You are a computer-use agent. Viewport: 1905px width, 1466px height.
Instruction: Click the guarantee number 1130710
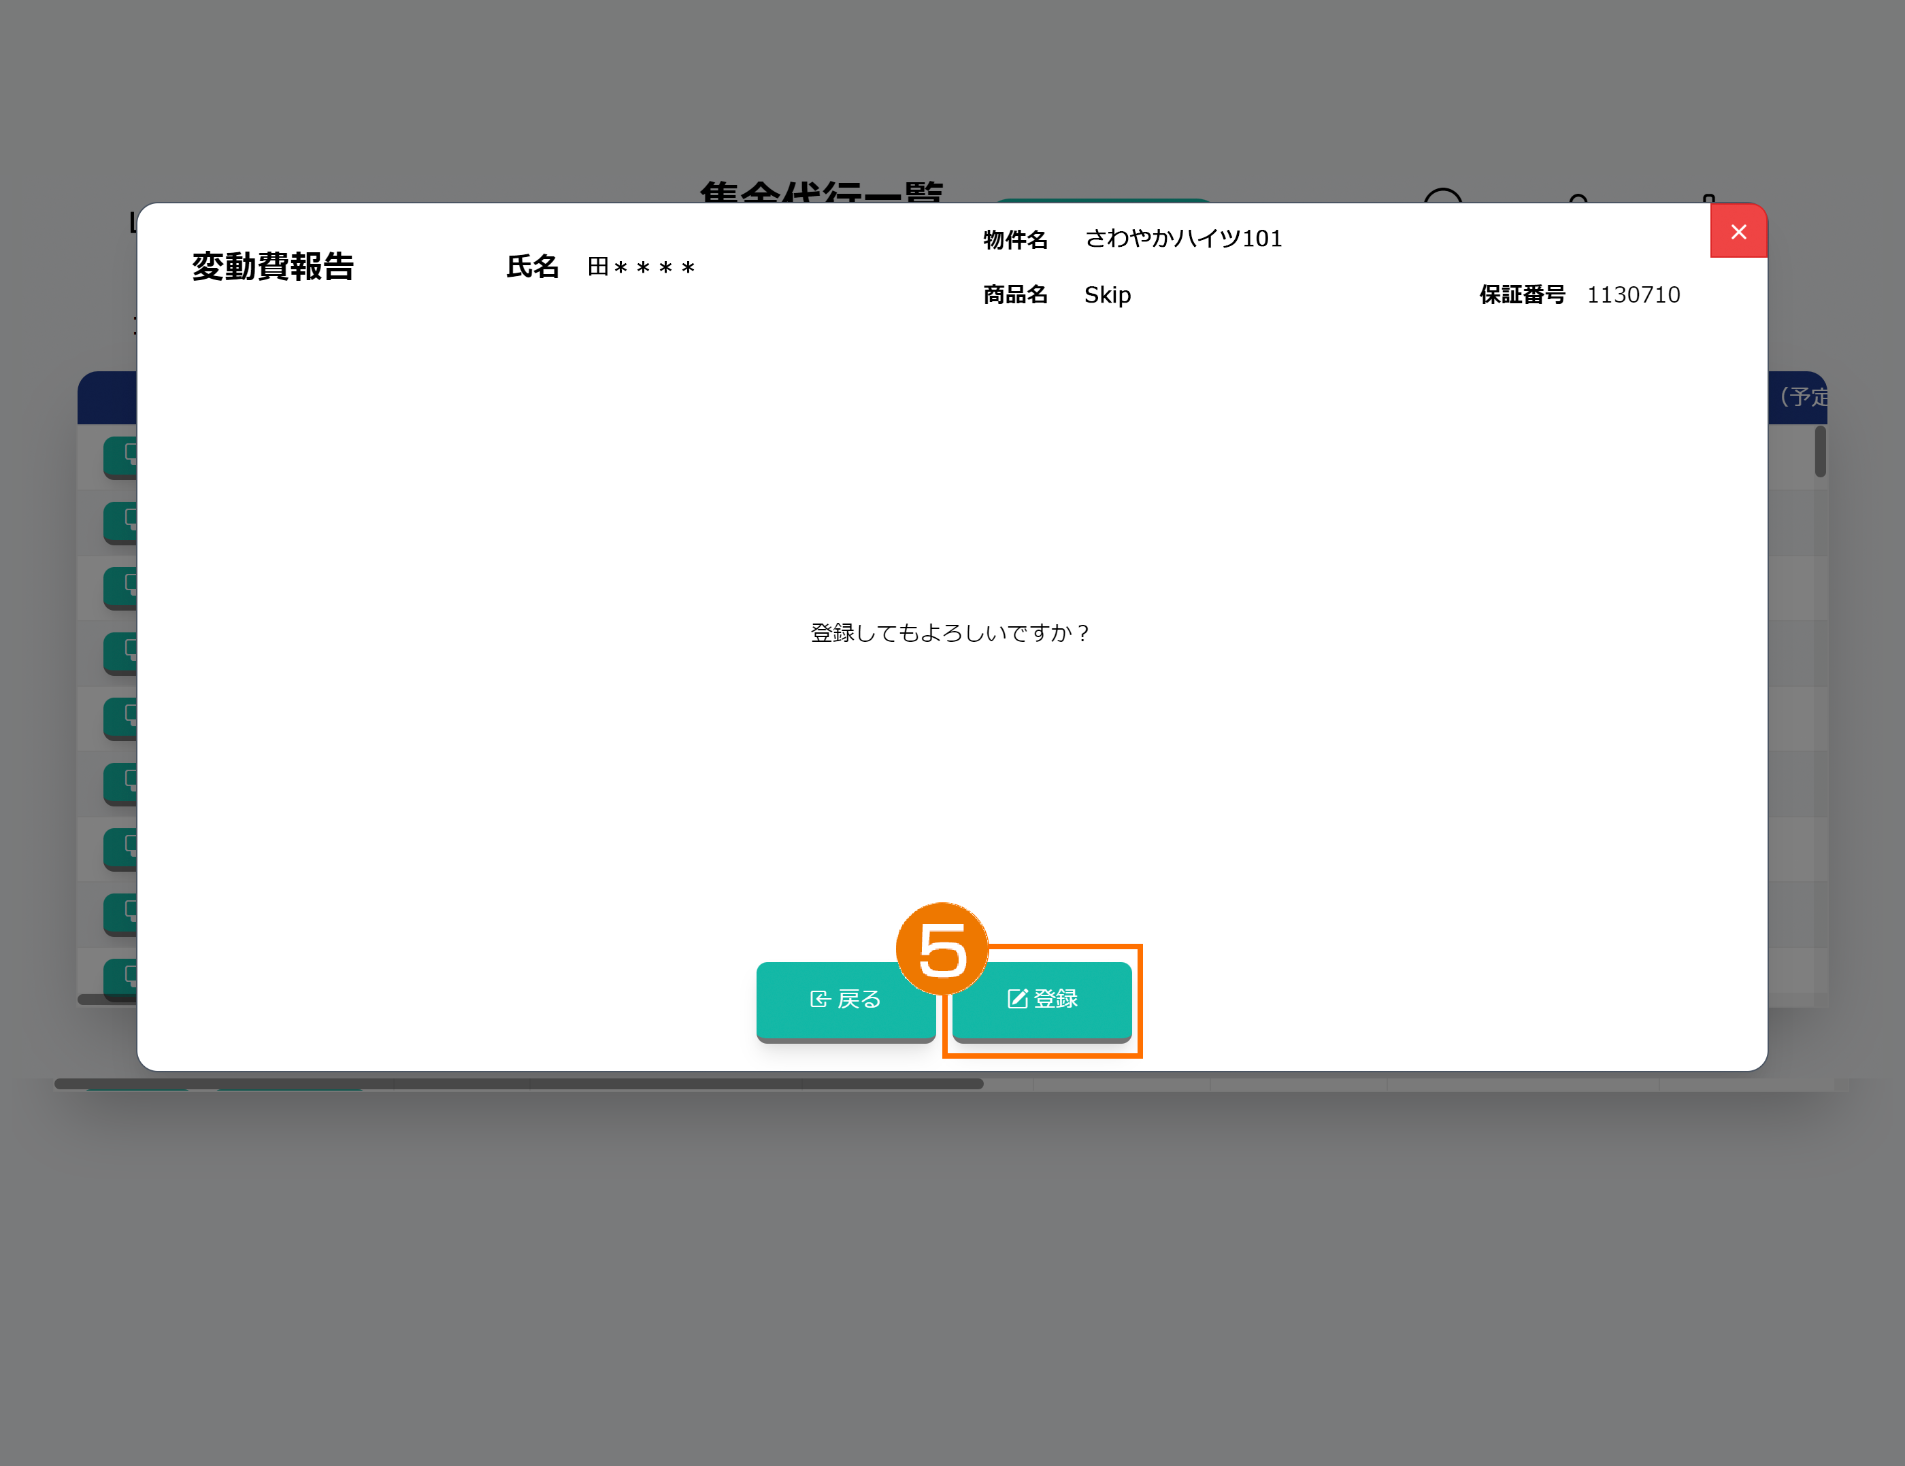point(1633,296)
